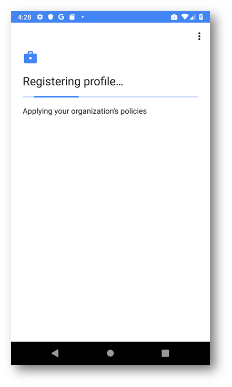This screenshot has width=232, height=387.
Task: Tap the Android back navigation button
Action: [55, 353]
